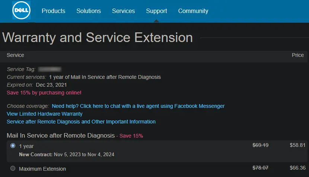This screenshot has width=309, height=177.
Task: Click the Service column header
Action: pos(15,55)
